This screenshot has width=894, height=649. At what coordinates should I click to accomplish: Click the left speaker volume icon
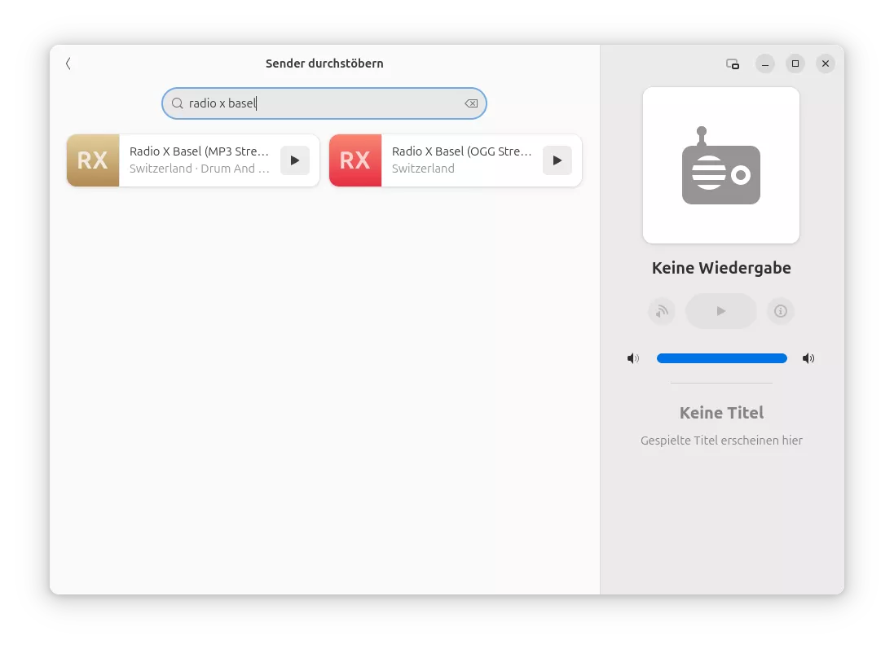pyautogui.click(x=633, y=357)
